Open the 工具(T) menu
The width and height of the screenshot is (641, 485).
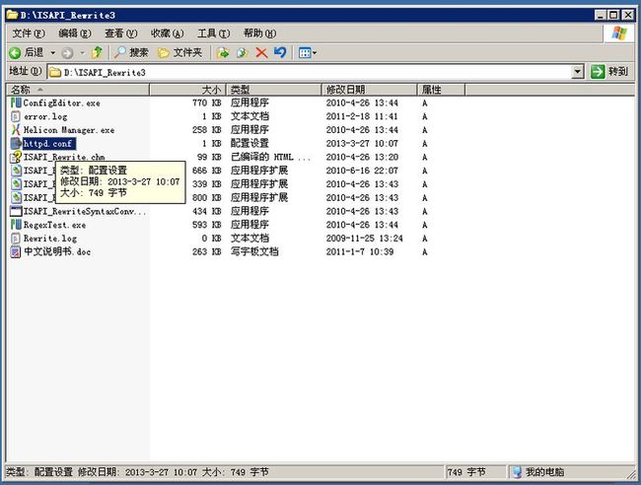pos(213,34)
